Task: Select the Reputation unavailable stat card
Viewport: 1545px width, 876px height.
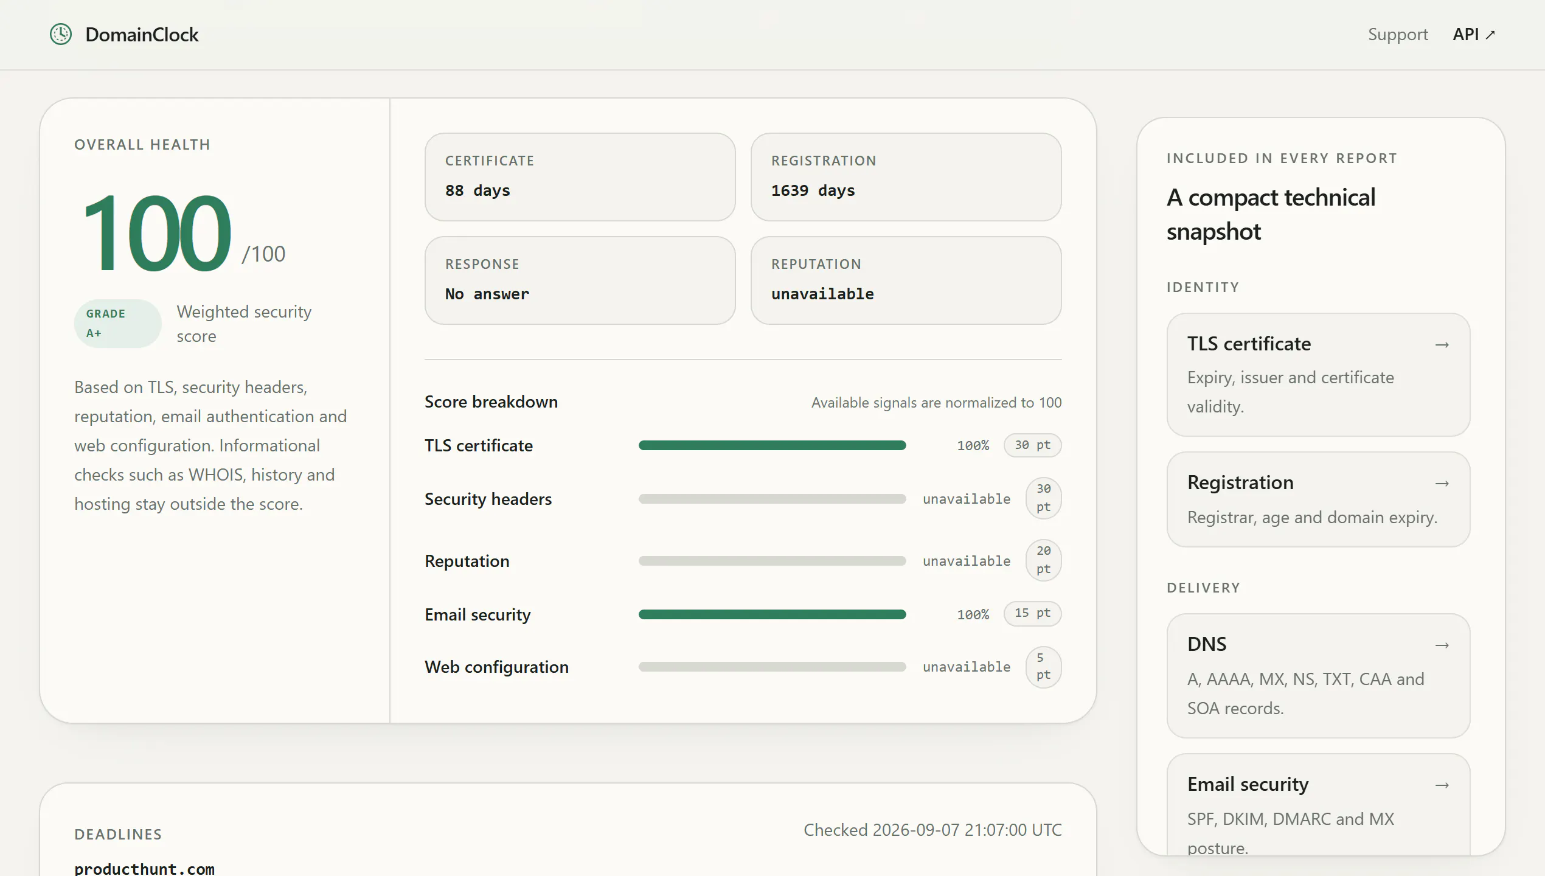Action: coord(906,280)
